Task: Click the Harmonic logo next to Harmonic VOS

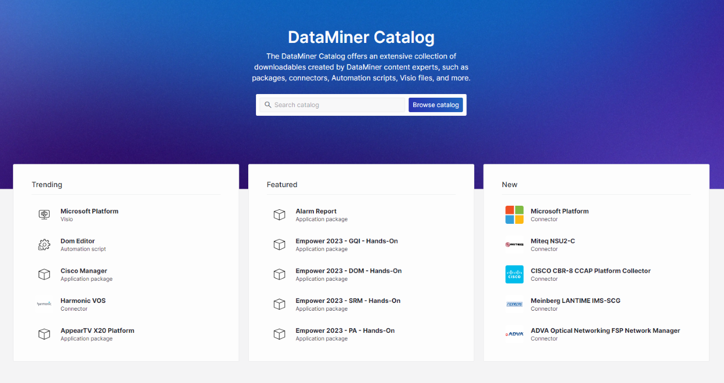Action: point(44,304)
